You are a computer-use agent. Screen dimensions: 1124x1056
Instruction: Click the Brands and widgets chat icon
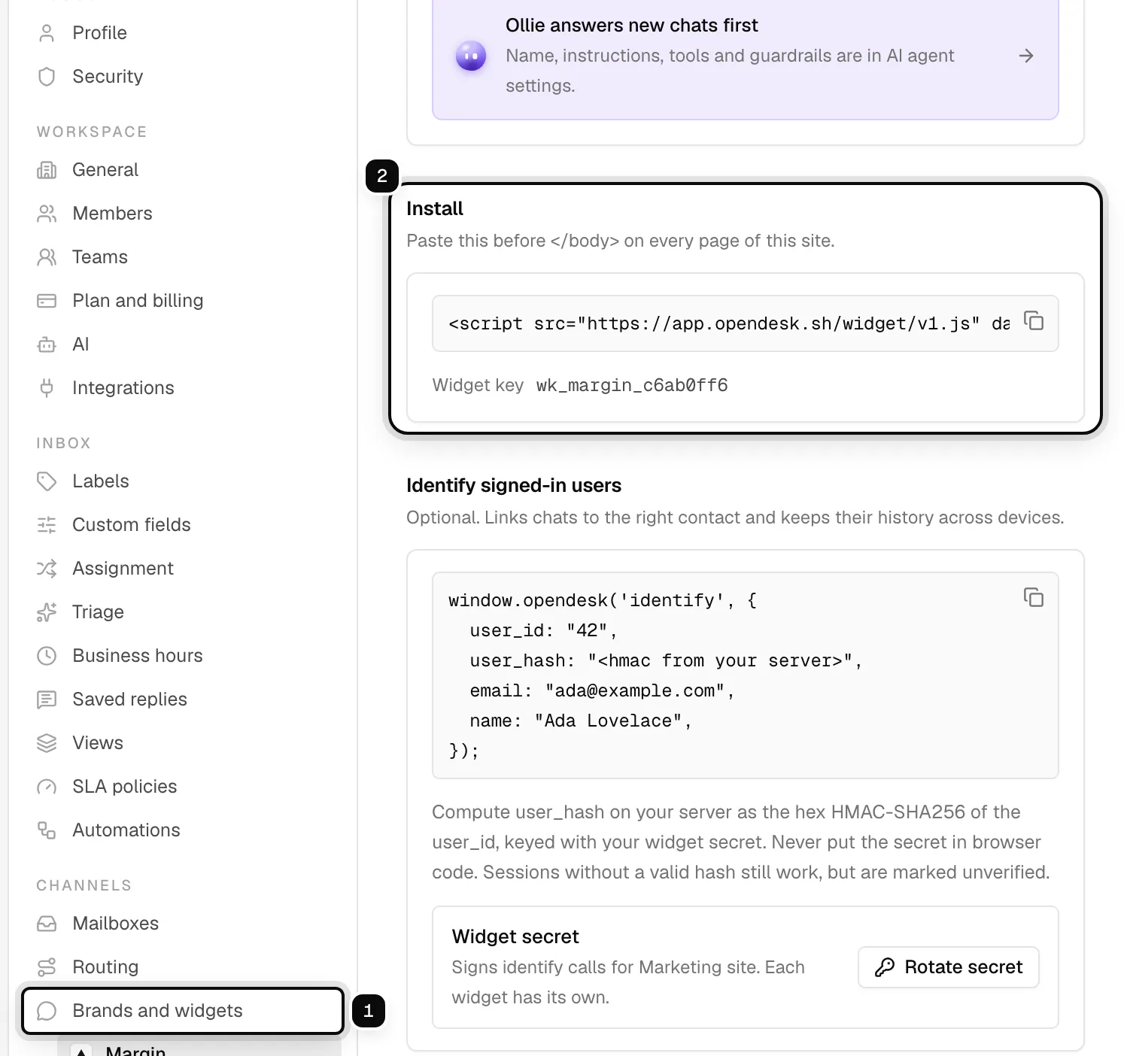coord(47,1011)
